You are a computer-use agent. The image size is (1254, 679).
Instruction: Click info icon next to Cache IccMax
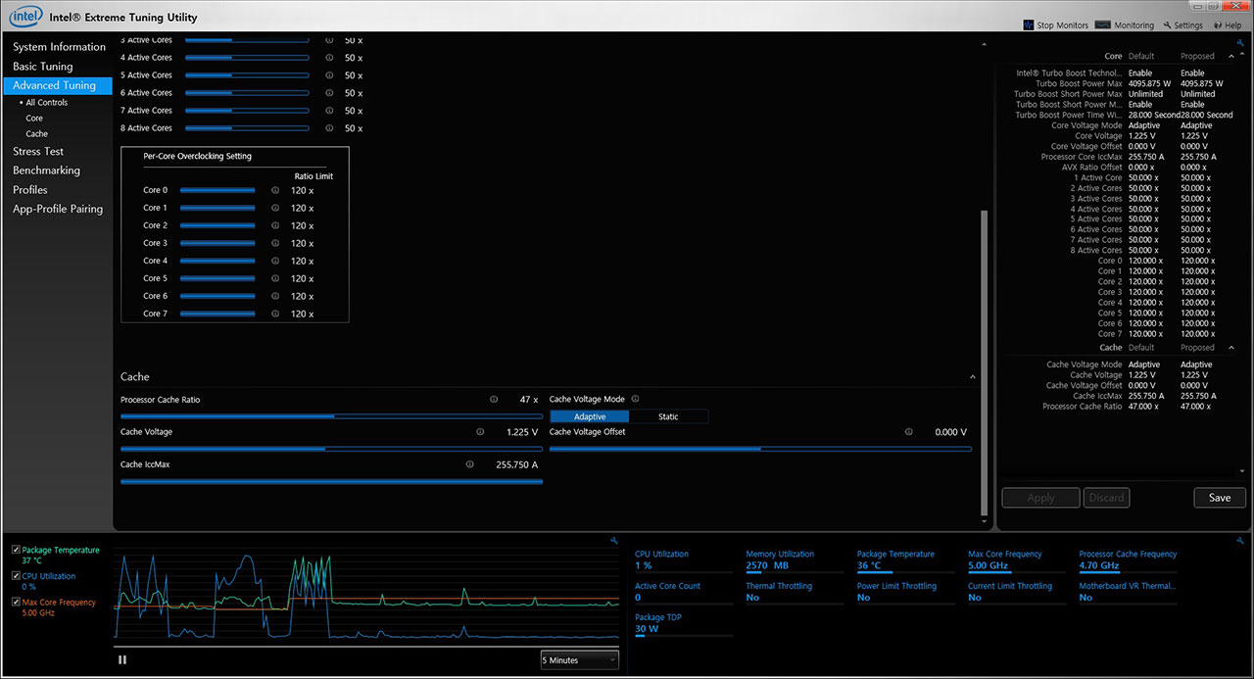(470, 464)
